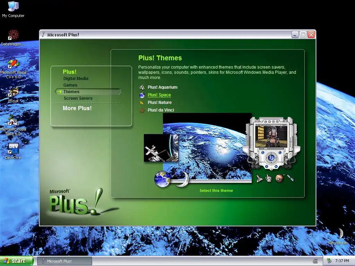
Task: Click the Earth globe in theme preview
Action: (x=162, y=179)
